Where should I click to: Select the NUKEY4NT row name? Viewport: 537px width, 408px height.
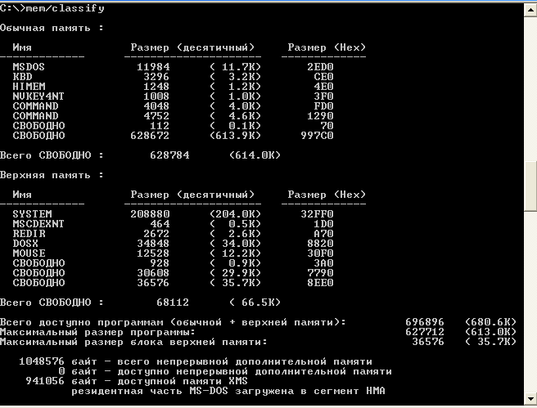[38, 96]
